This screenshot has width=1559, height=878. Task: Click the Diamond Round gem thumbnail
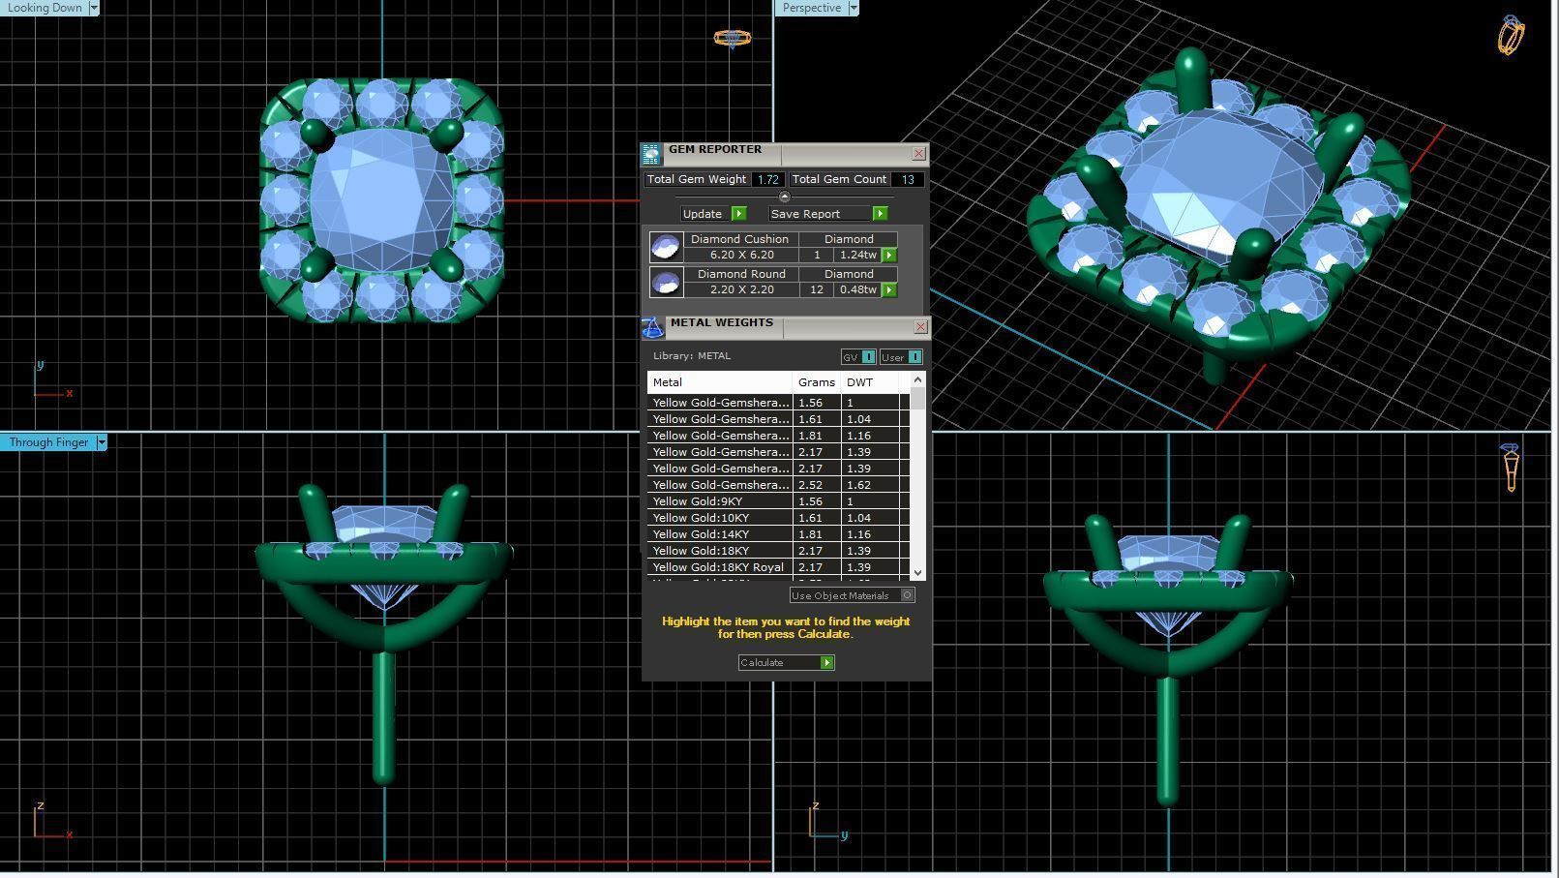[666, 282]
